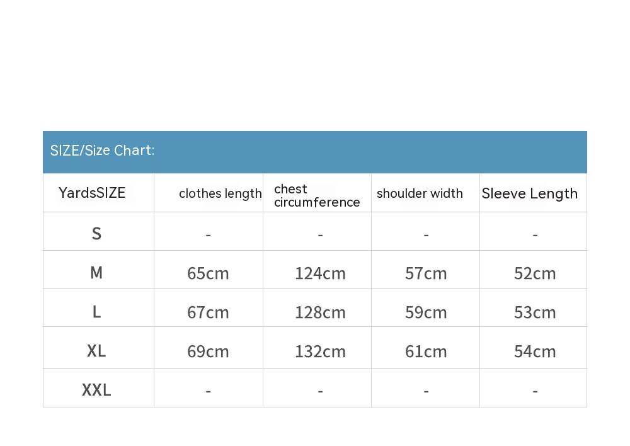Click the chest circumference column header
Image resolution: width=630 pixels, height=446 pixels.
click(317, 196)
